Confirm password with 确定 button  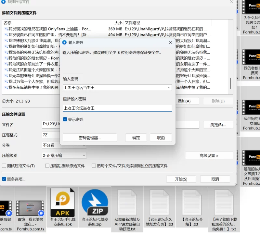point(136,138)
